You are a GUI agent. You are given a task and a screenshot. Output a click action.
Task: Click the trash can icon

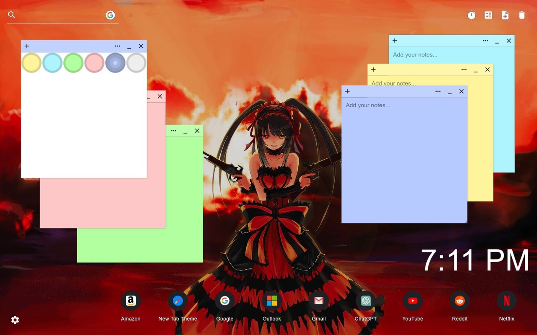(522, 15)
